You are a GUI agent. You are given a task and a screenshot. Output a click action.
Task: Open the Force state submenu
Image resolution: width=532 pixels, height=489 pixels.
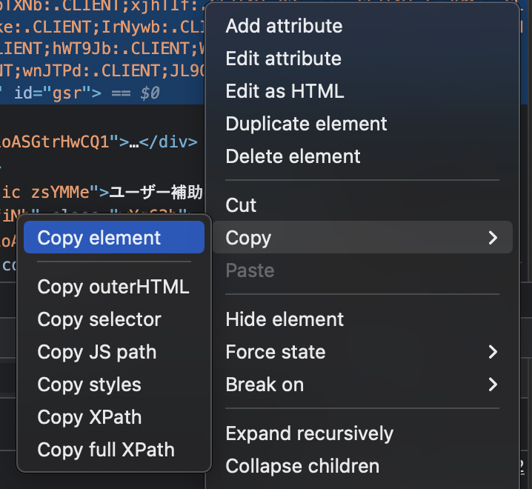(362, 352)
